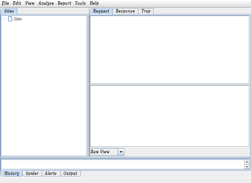Switch to the Trap tab

coord(146,11)
